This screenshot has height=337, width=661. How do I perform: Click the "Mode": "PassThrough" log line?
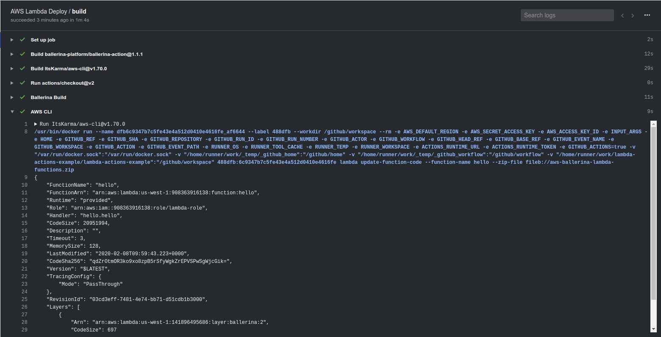[x=91, y=284]
